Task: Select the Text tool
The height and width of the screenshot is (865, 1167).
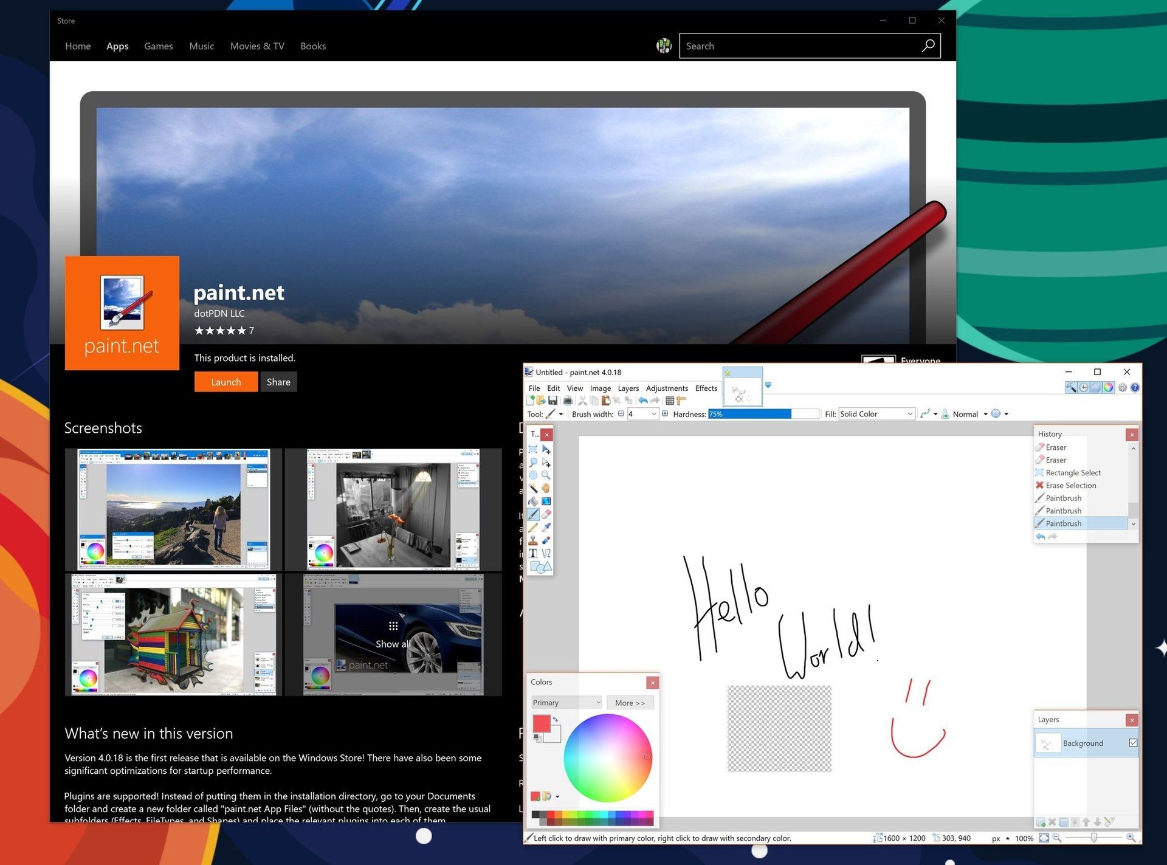Action: pos(534,553)
